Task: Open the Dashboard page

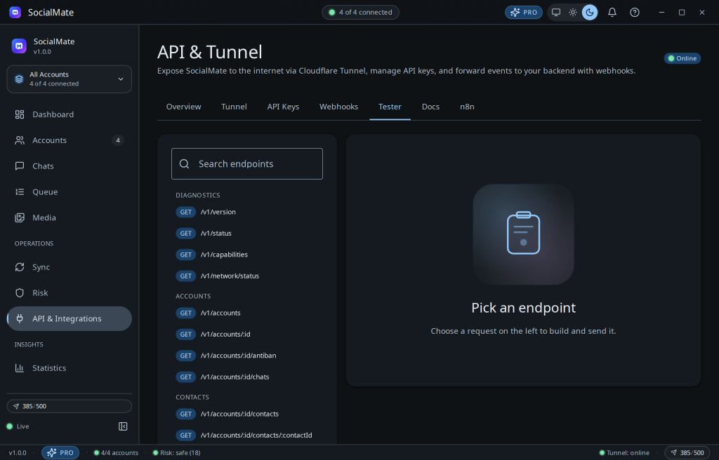Action: 70,114
